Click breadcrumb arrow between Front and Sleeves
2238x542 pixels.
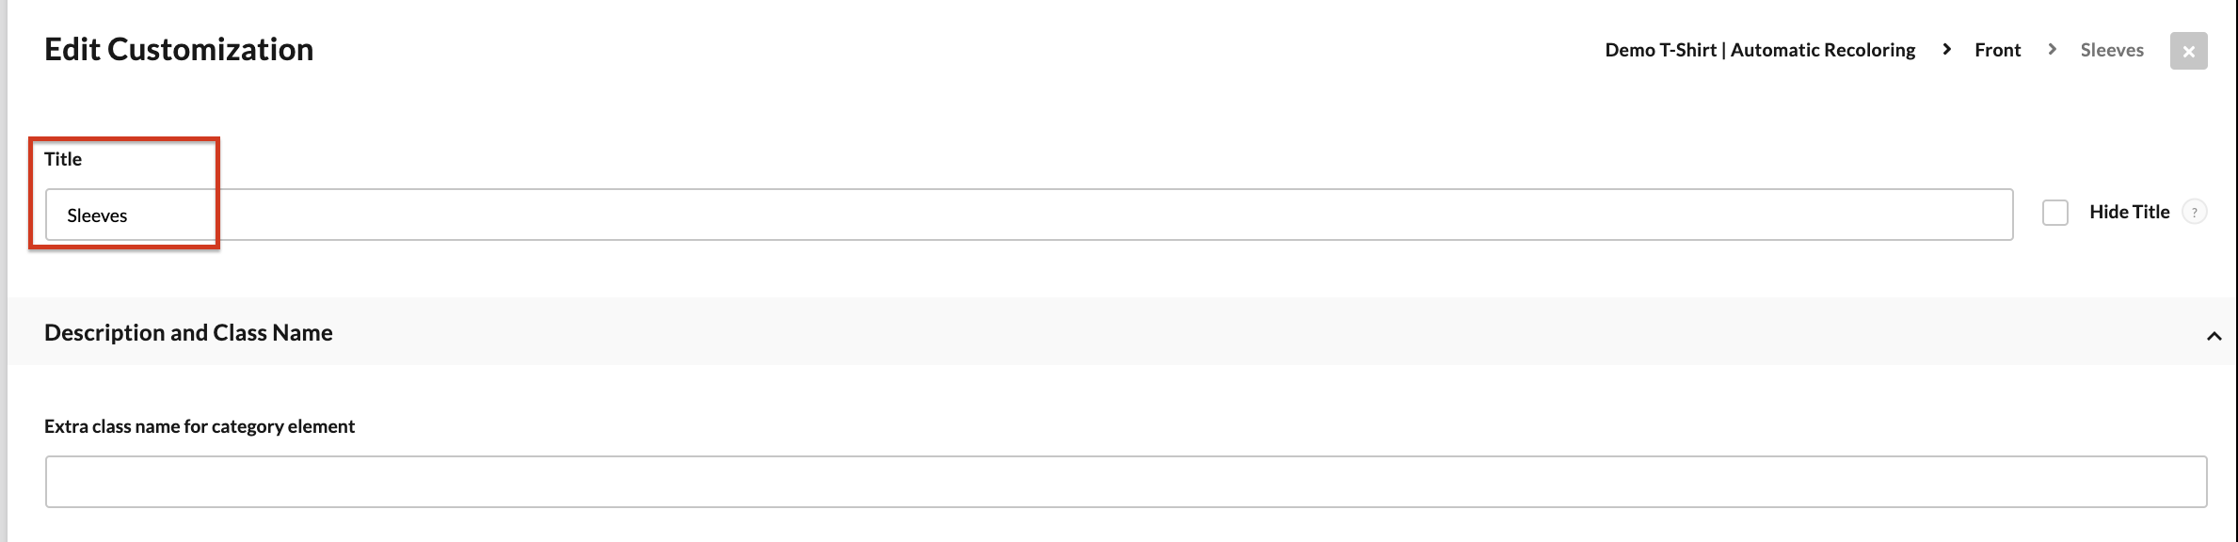pos(2052,49)
